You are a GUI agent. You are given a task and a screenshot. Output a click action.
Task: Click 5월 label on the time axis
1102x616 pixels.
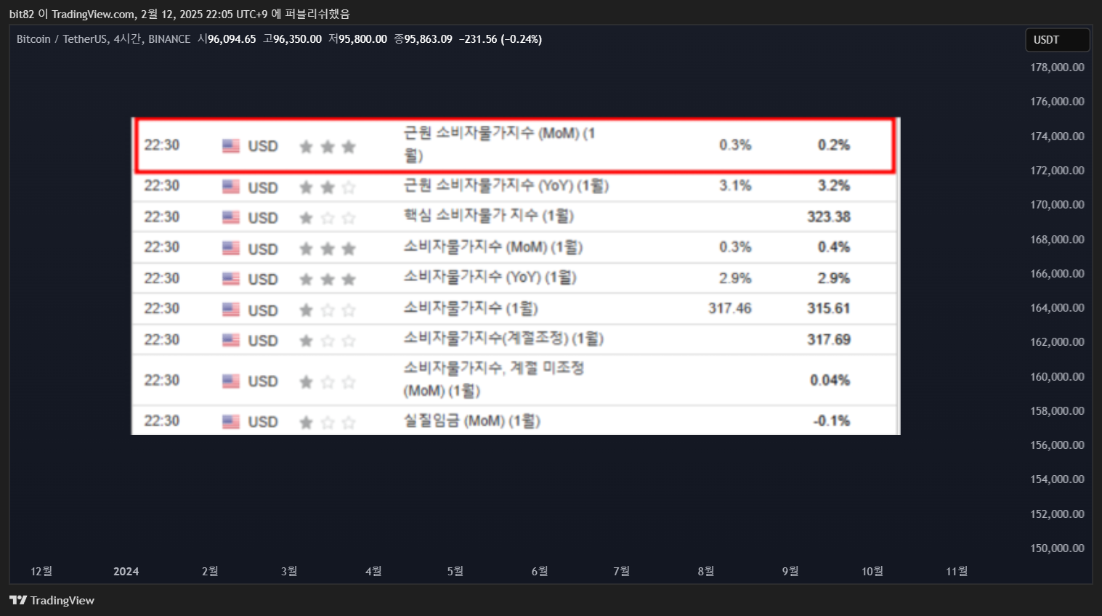(455, 572)
